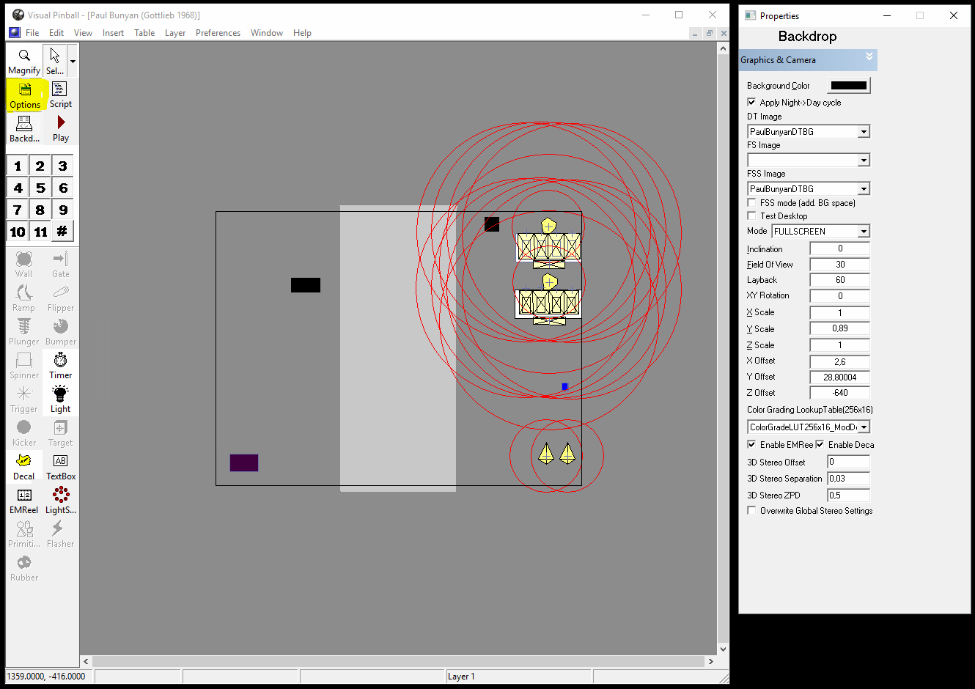Insert a Gate element
Viewport: 975px width, 689px height.
click(x=61, y=264)
